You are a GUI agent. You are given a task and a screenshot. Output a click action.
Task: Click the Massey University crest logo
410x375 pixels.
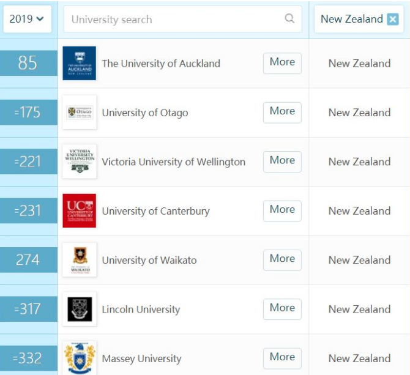click(80, 358)
